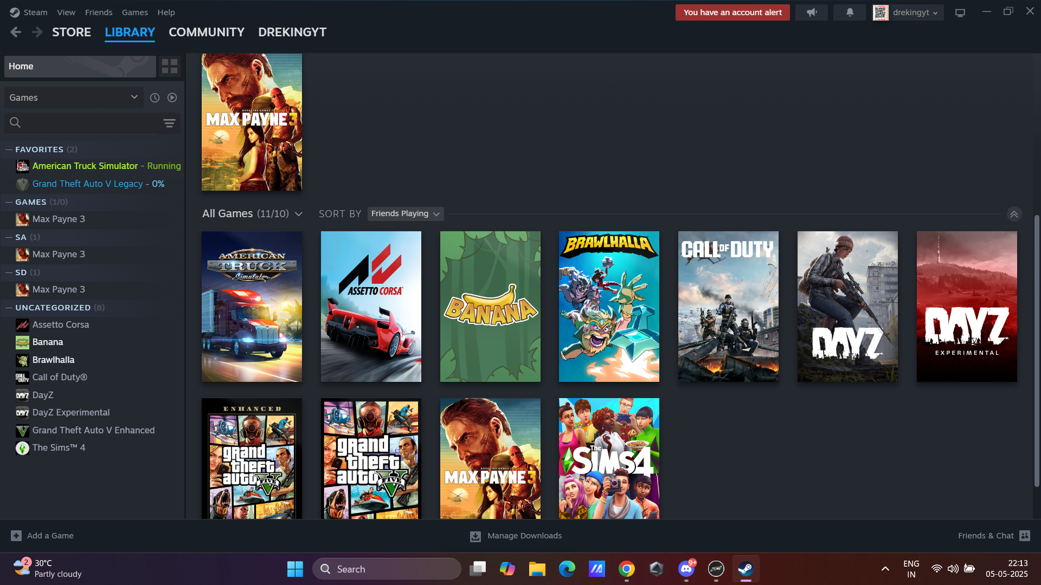The image size is (1041, 585).
Task: Click the Manage Downloads icon
Action: tap(475, 536)
